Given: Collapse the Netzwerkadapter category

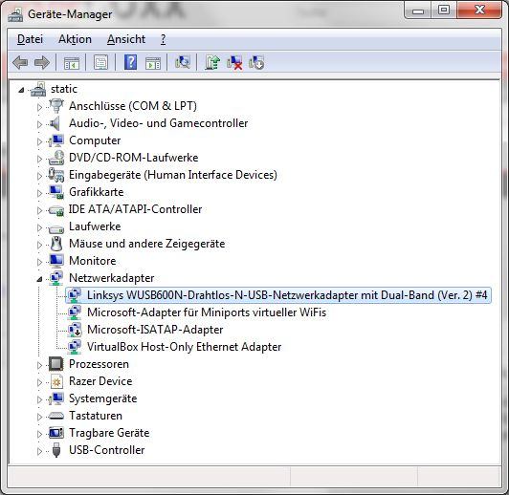Looking at the screenshot, I should pos(39,279).
